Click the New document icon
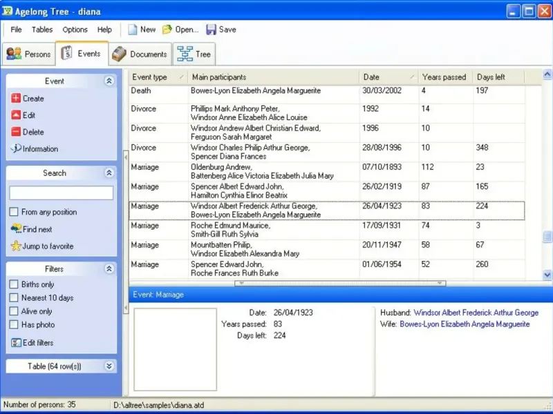 133,30
